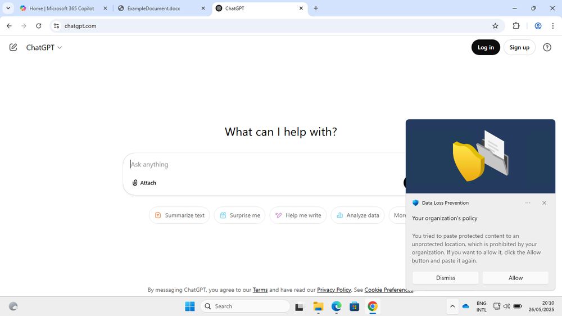
Task: Open File Explorer from taskbar
Action: pyautogui.click(x=318, y=306)
